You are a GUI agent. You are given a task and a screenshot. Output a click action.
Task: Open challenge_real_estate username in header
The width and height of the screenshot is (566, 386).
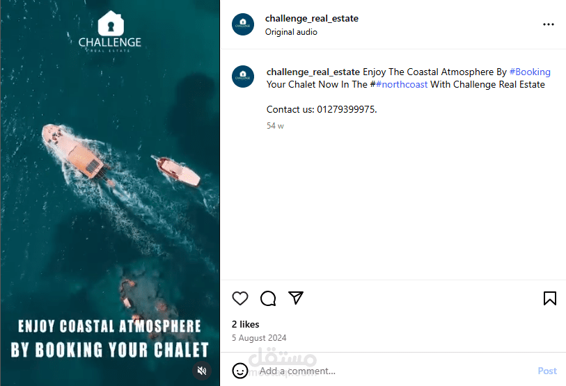coord(312,18)
